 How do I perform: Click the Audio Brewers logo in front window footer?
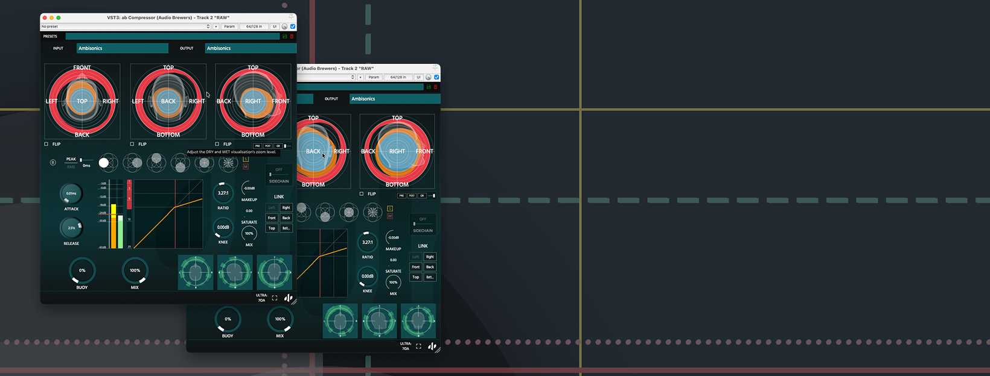[x=289, y=298]
